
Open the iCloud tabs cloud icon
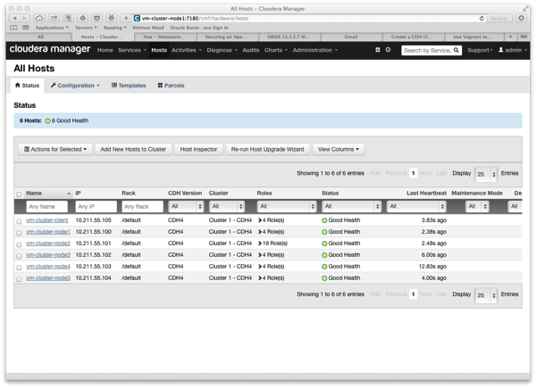tap(39, 18)
